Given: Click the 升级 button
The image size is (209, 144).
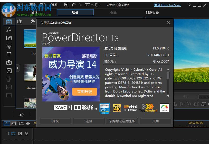Looking at the screenshot, I should pyautogui.click(x=55, y=121).
